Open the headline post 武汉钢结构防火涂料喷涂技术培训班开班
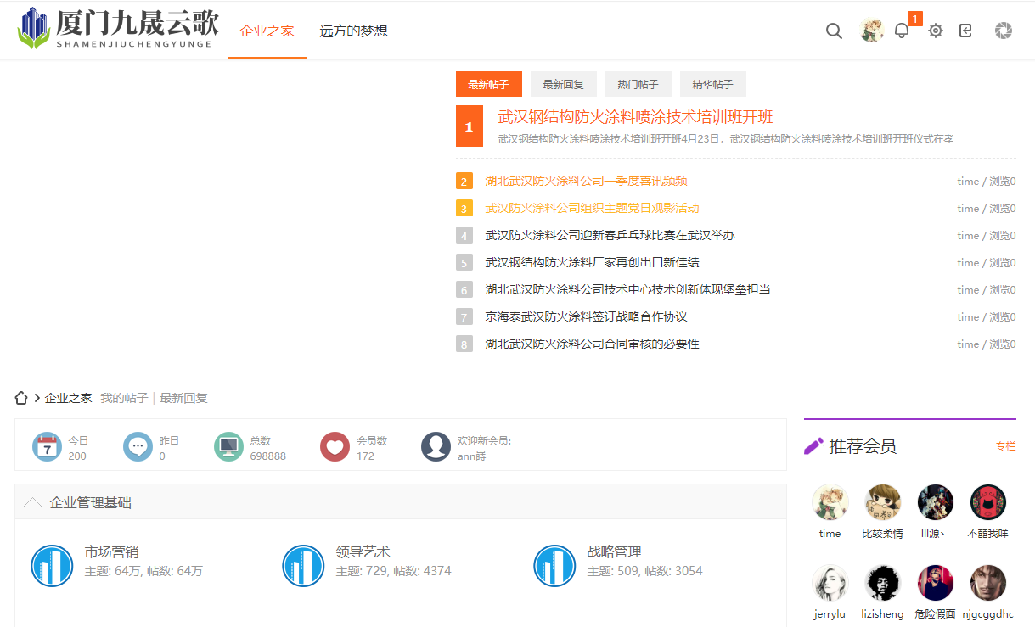Viewport: 1035px width, 627px height. coord(635,117)
